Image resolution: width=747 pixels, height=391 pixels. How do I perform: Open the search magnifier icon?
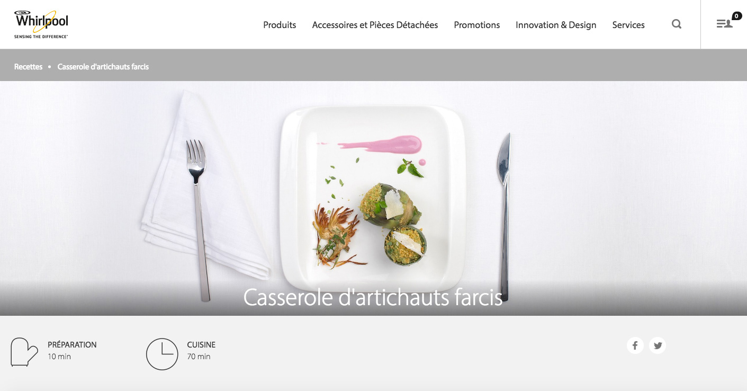[677, 24]
